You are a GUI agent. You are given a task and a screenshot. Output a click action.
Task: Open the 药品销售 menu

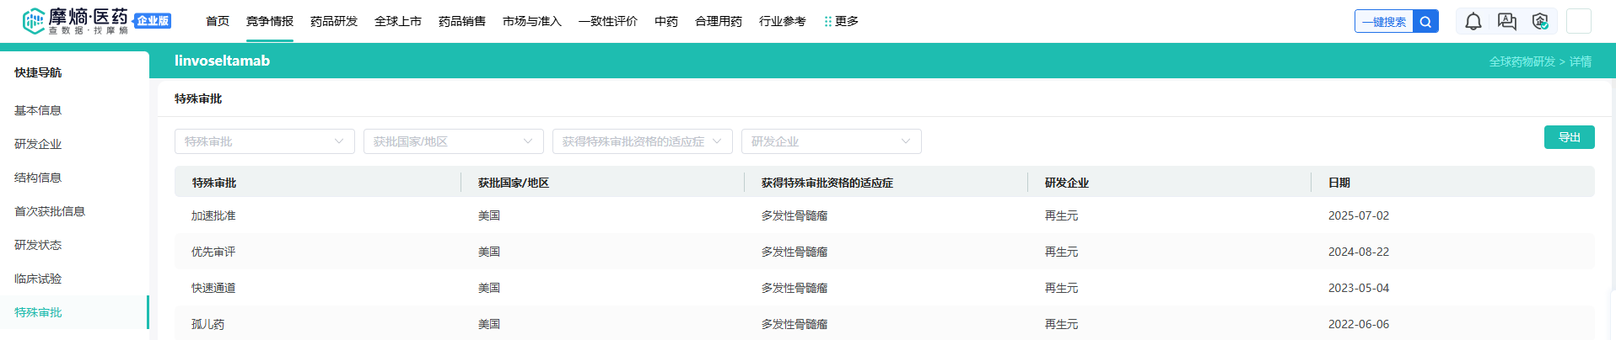462,21
